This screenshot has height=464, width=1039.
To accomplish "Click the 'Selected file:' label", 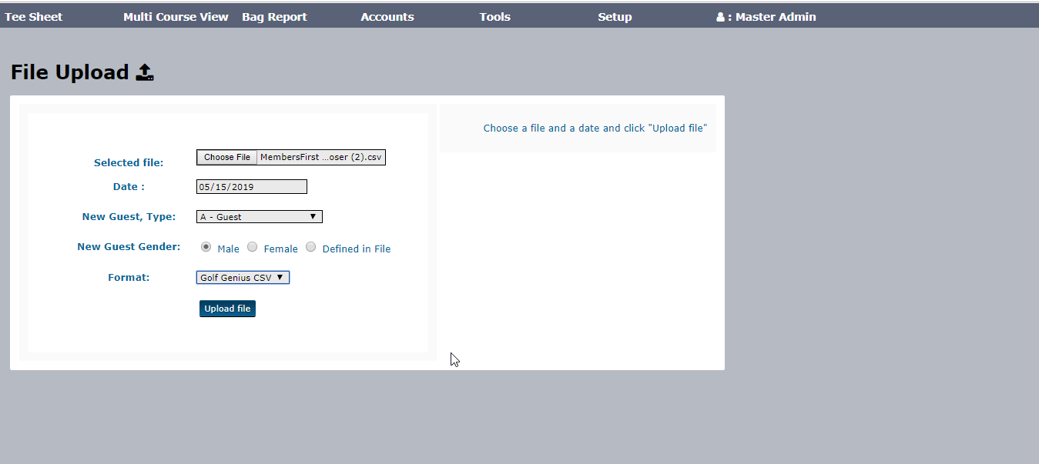I will coord(129,162).
